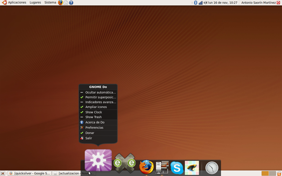Screen dimensions: 282x176
Task: Open the Sistema menu
Action: 50,3
